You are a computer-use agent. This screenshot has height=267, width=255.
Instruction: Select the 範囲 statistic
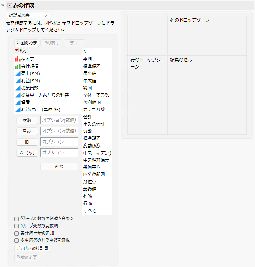point(88,88)
